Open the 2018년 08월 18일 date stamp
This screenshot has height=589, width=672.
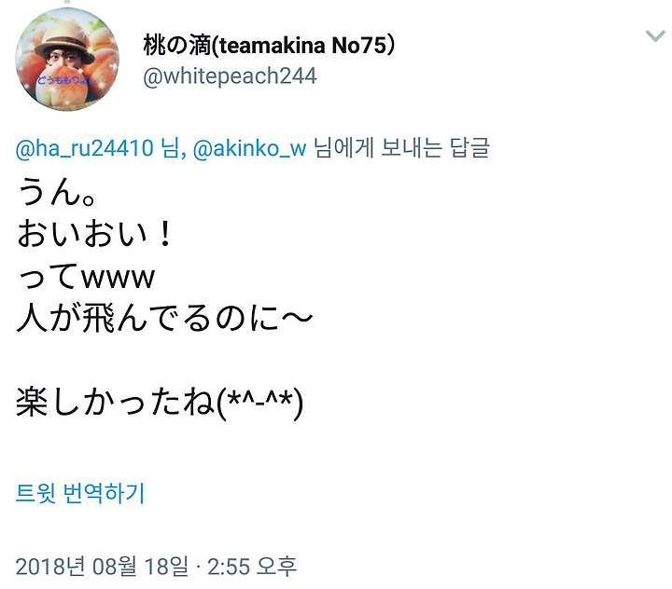click(102, 567)
